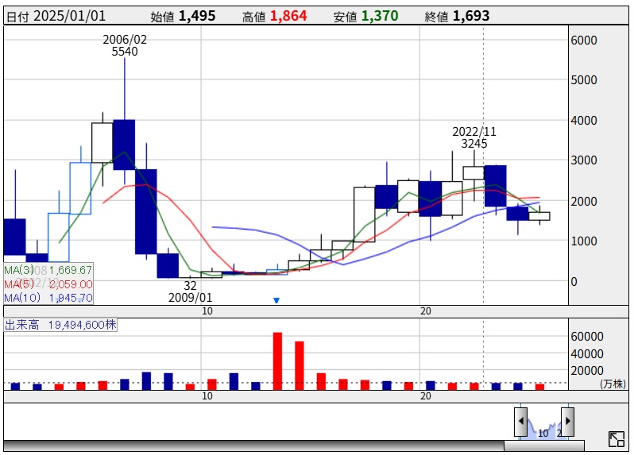Click the blue triangle marker below the chart
The image size is (634, 455).
(x=276, y=300)
